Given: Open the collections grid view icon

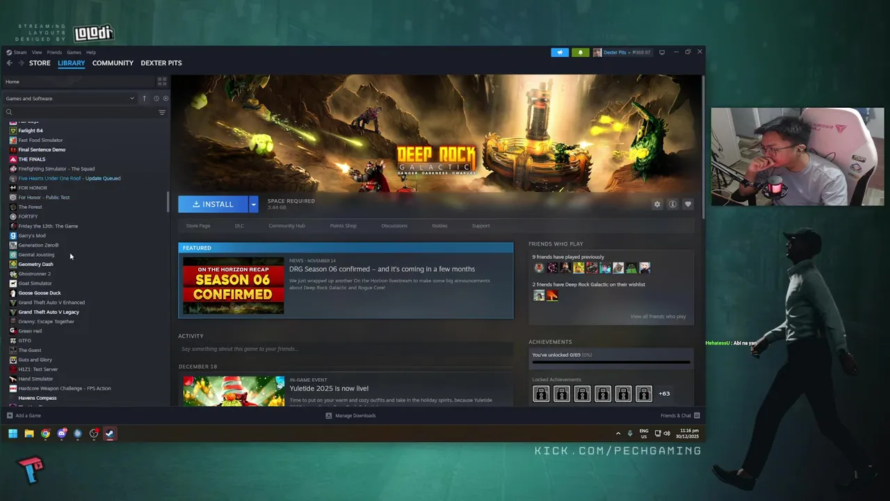Looking at the screenshot, I should [162, 81].
